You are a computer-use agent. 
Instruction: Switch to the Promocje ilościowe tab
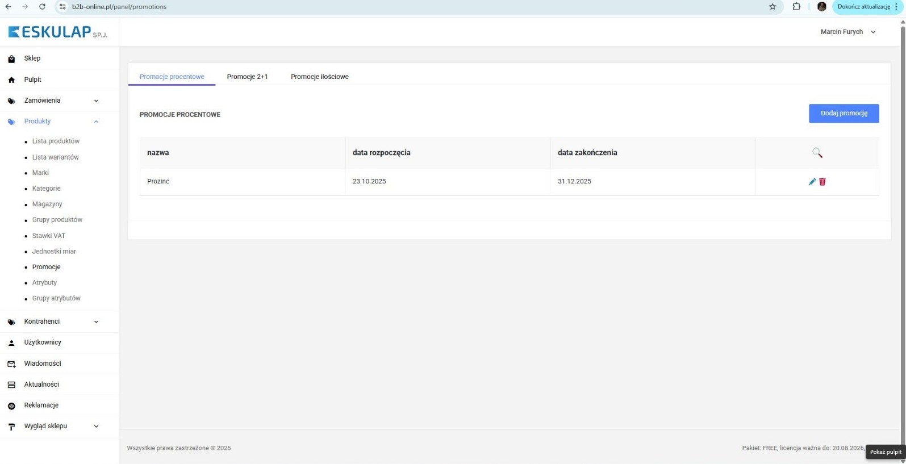pos(320,77)
